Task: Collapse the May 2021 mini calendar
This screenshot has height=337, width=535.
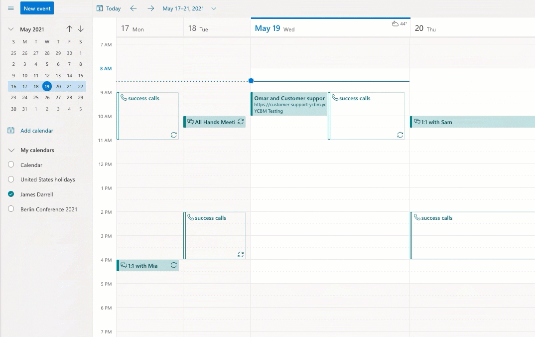Action: pyautogui.click(x=11, y=29)
